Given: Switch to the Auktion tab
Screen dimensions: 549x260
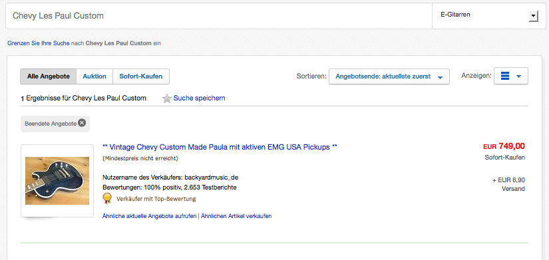Looking at the screenshot, I should pos(94,76).
